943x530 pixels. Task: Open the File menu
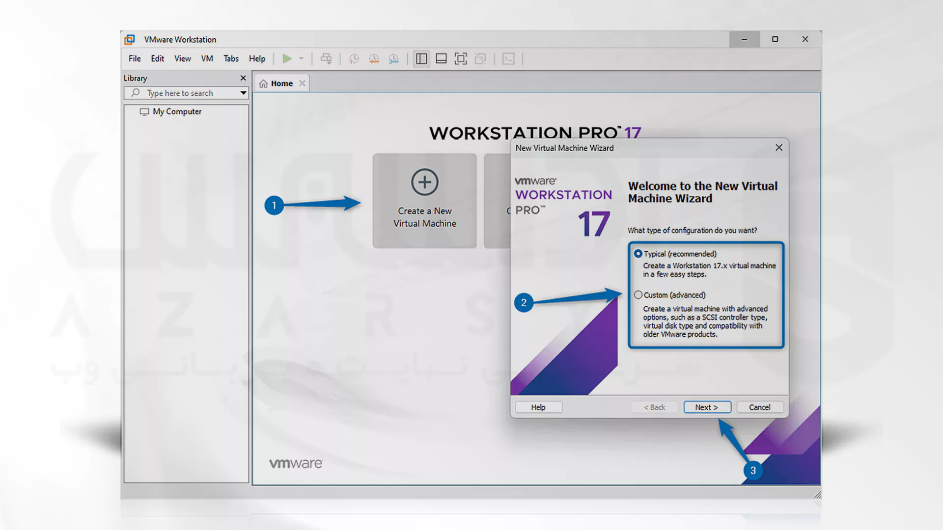pyautogui.click(x=135, y=58)
